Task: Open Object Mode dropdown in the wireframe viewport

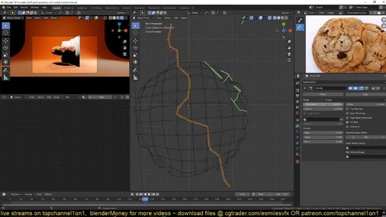Action: (x=143, y=18)
